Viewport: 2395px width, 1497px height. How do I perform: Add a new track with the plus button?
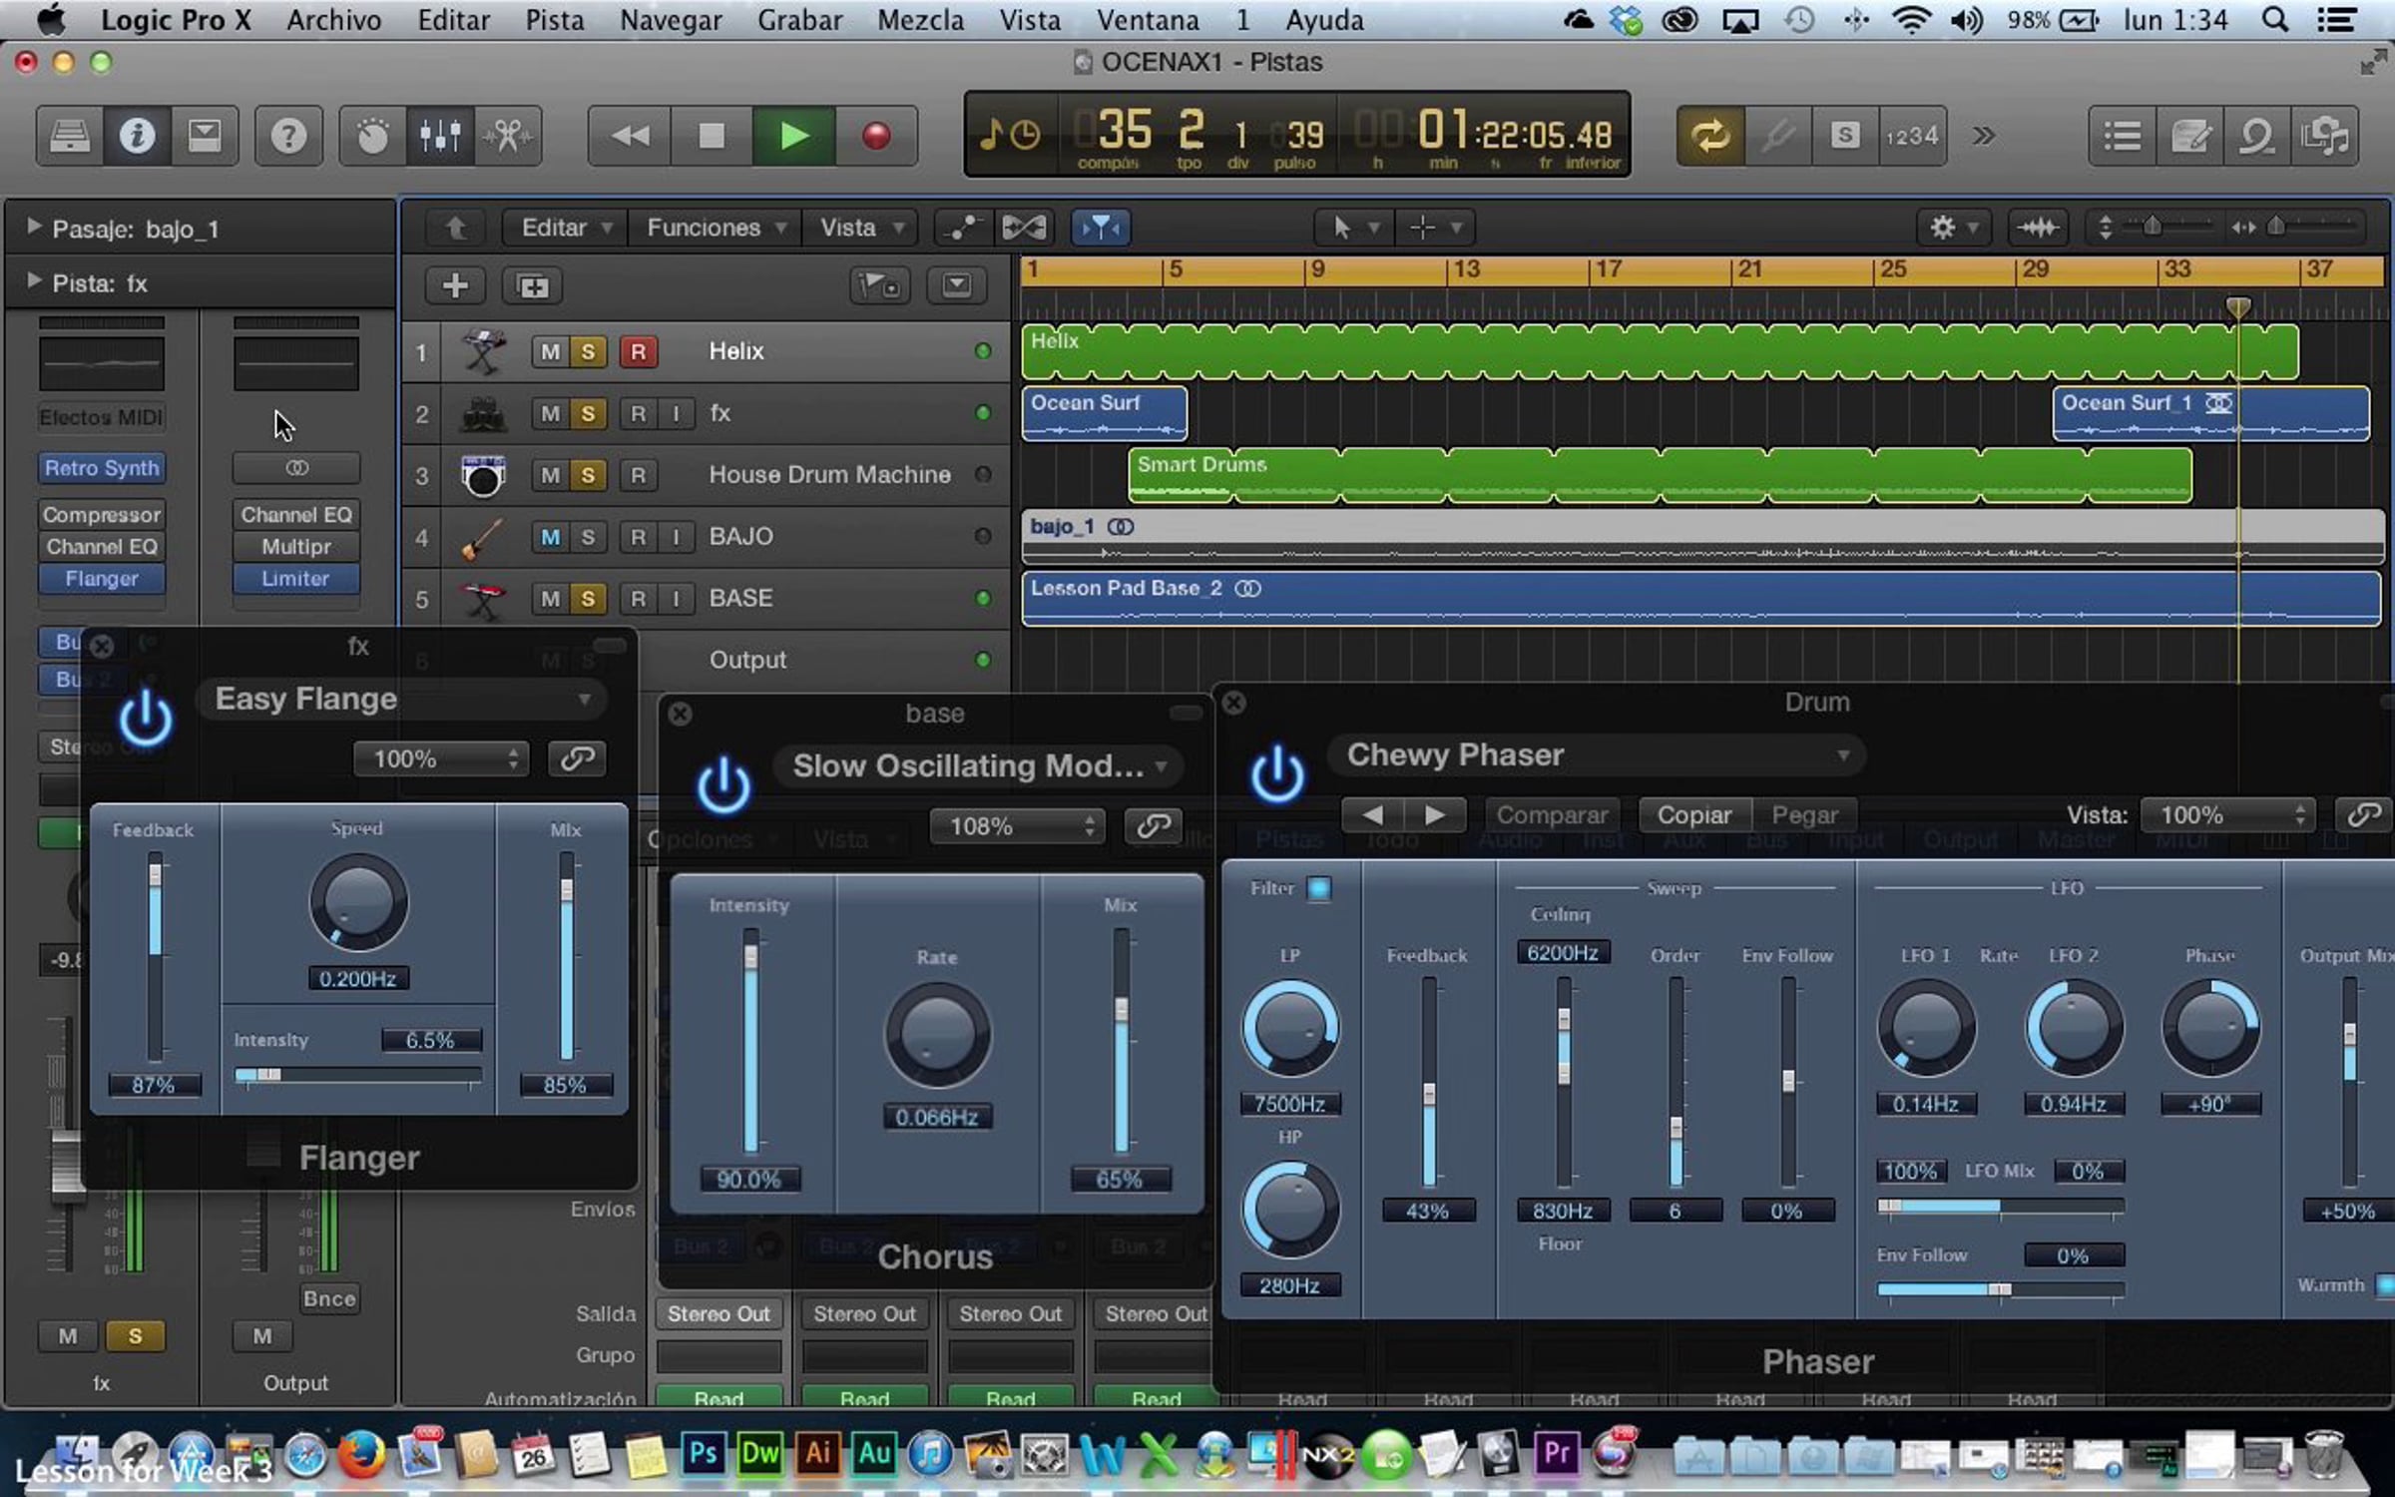point(455,286)
